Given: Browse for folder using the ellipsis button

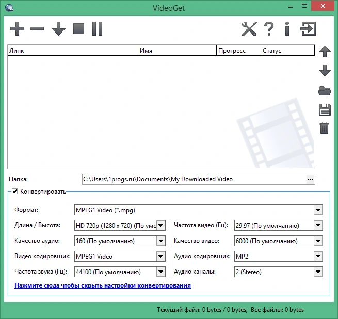Looking at the screenshot, I should click(310, 179).
